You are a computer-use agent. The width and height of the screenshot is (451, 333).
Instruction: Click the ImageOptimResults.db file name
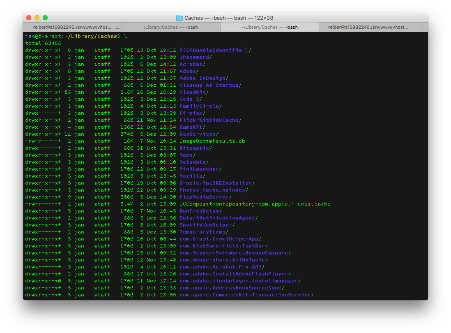212,141
